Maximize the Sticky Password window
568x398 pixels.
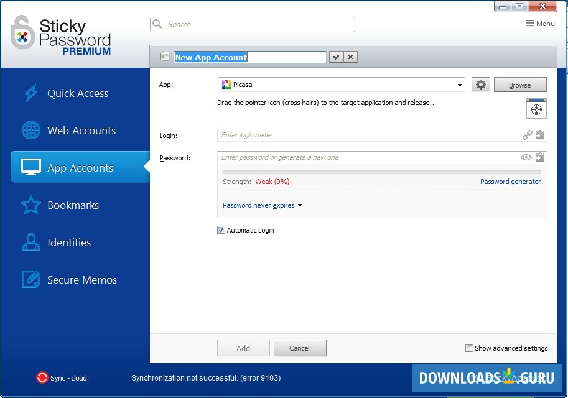click(x=519, y=6)
